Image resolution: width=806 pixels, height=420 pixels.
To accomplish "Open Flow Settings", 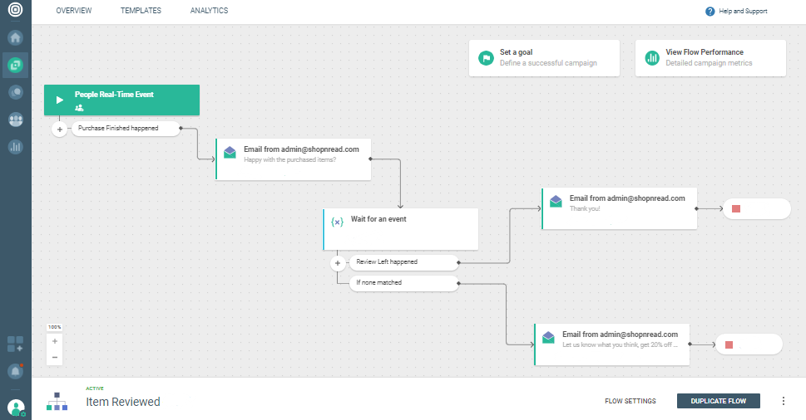I will [630, 401].
